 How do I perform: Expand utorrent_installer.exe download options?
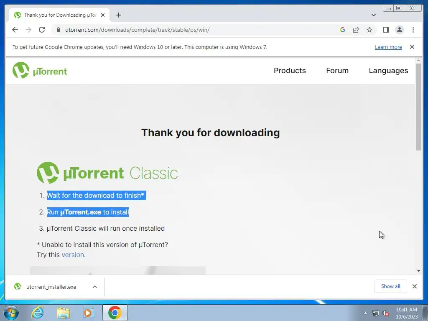point(95,287)
